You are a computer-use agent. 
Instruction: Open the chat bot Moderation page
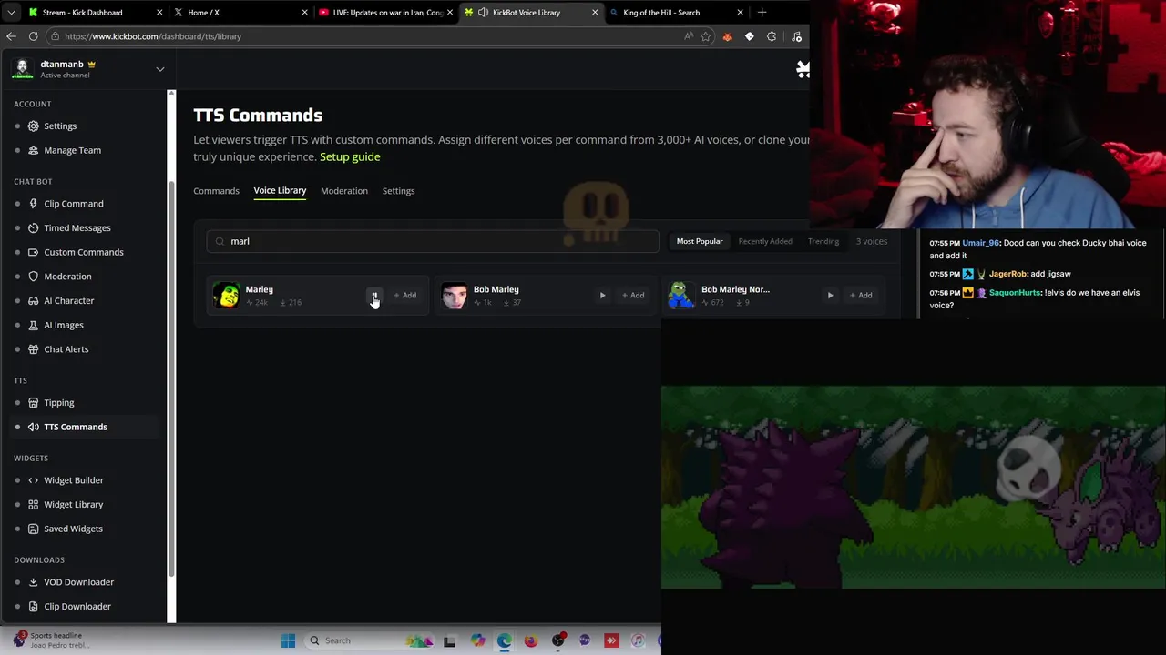(x=67, y=277)
